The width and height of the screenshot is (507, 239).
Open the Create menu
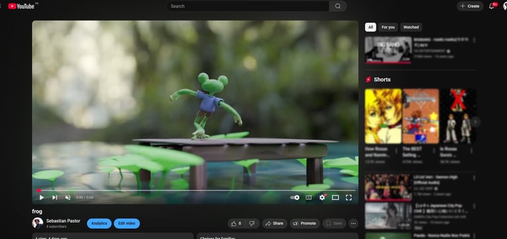pyautogui.click(x=470, y=6)
